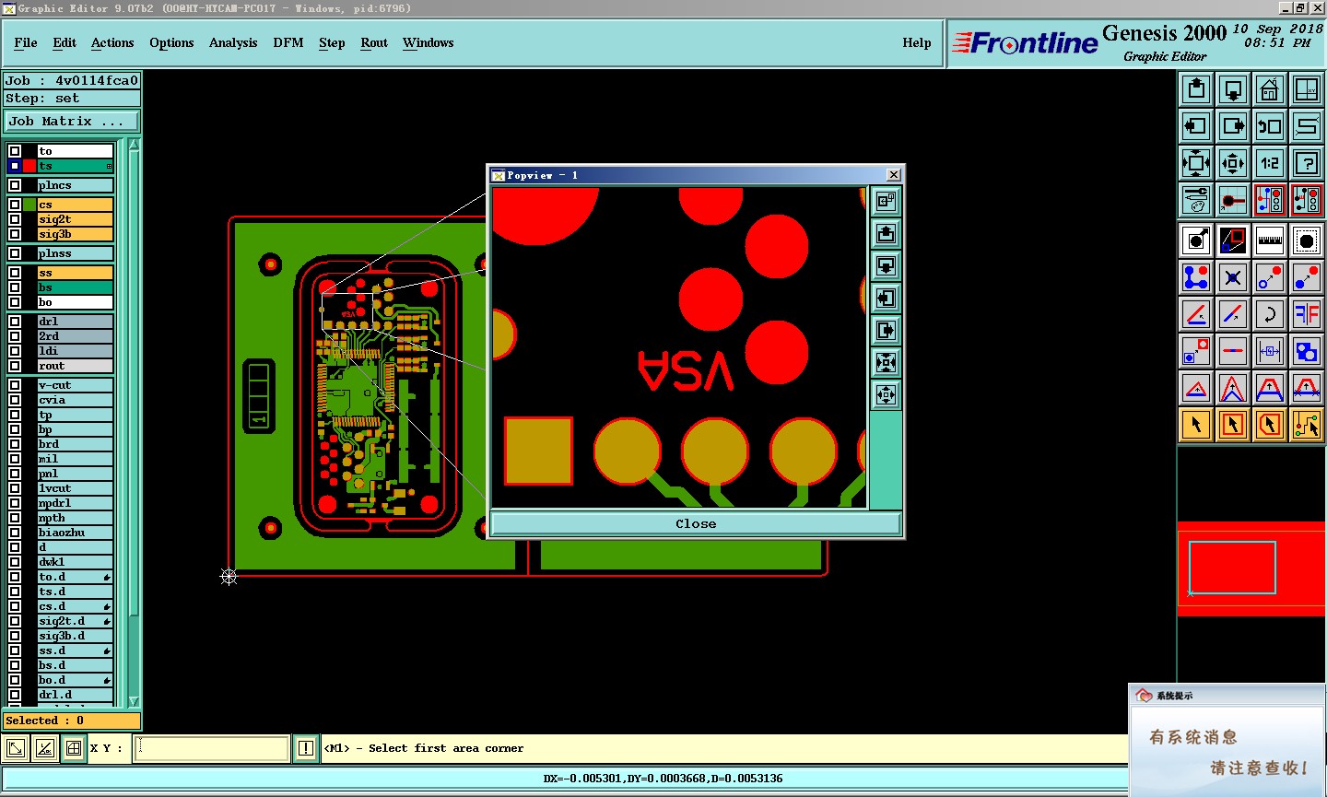1327x797 pixels.
Task: Click the Close button in Popview
Action: [x=696, y=523]
